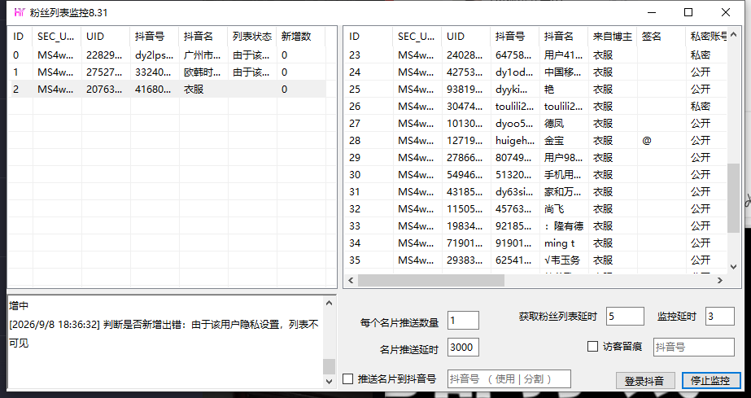Select right row 24 中国移...
The width and height of the screenshot is (751, 398).
(x=536, y=72)
